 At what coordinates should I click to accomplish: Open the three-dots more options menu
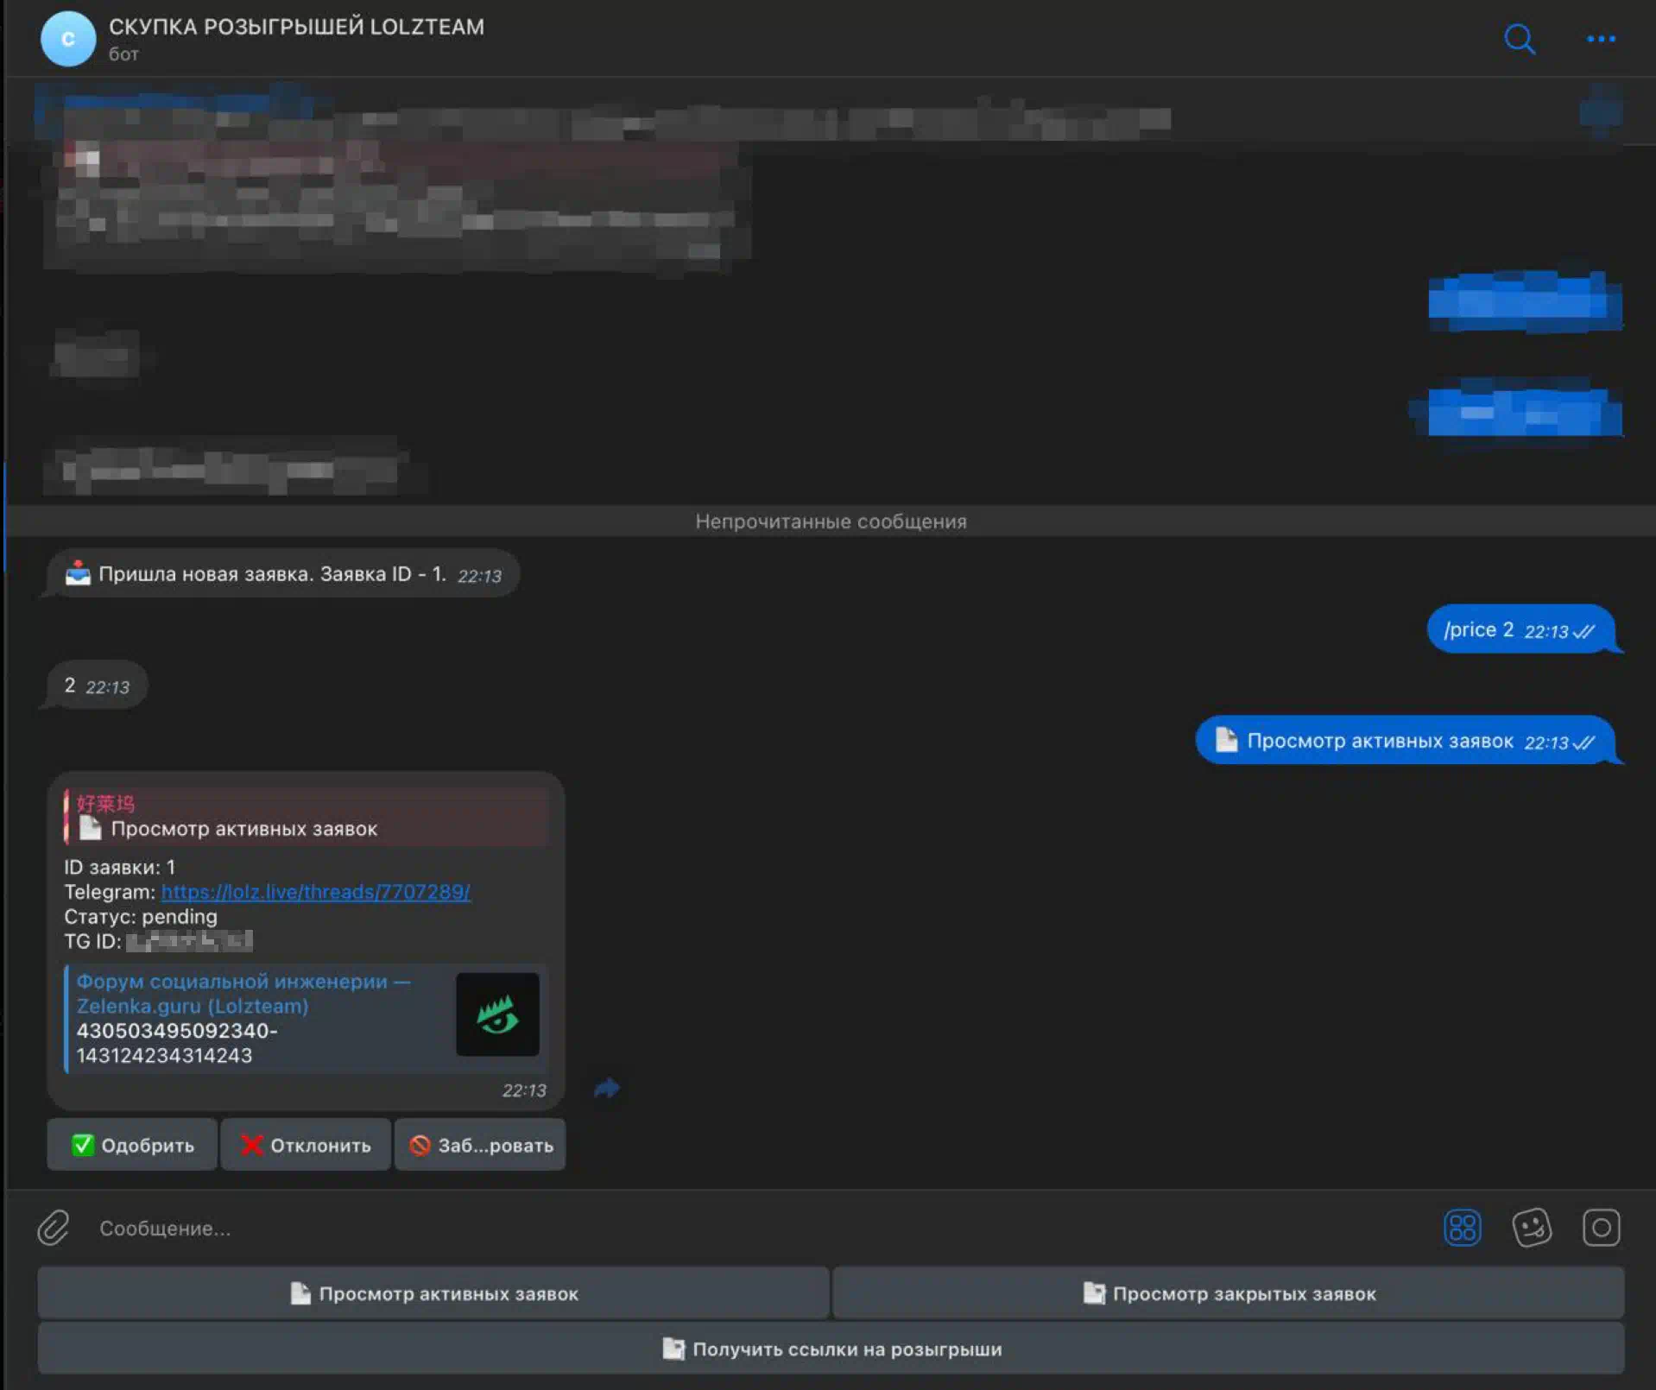tap(1600, 39)
